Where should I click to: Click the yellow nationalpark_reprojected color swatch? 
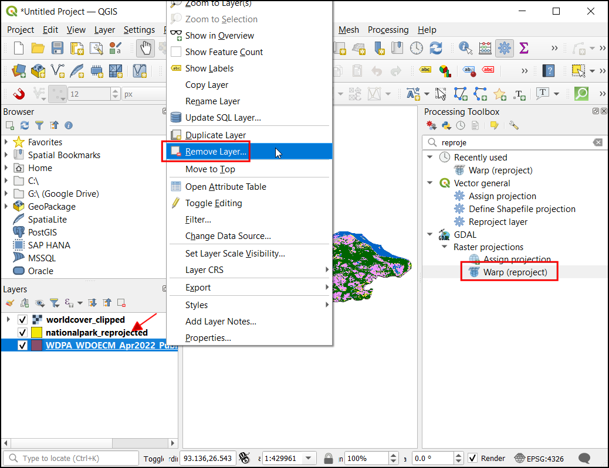pos(37,333)
